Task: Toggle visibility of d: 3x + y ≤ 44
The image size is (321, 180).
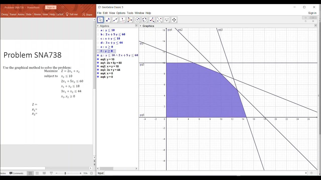Action: [x=98, y=43]
